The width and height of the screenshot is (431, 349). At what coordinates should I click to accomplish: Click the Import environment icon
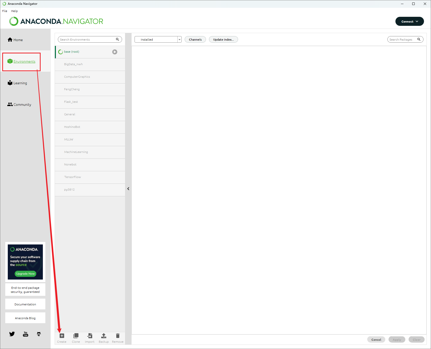90,336
